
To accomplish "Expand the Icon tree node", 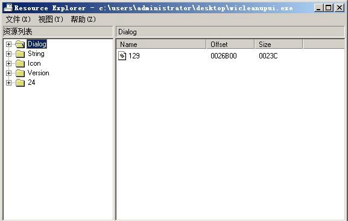I will click(x=8, y=63).
